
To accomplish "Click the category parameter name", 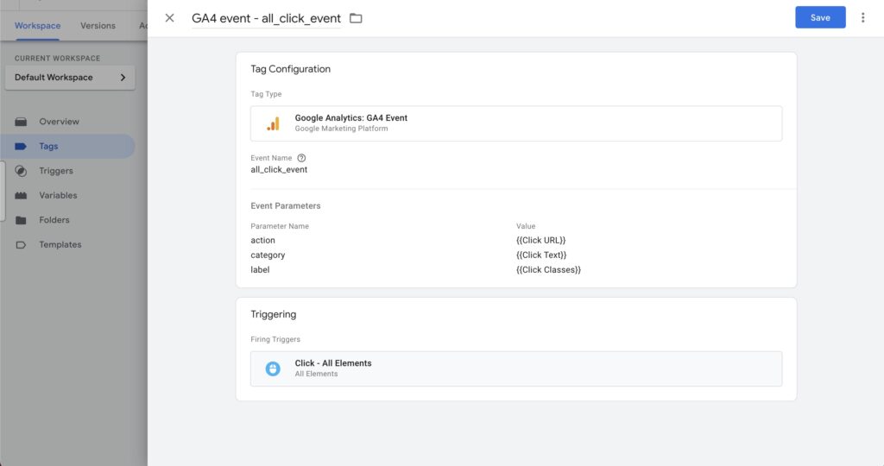I will [268, 255].
